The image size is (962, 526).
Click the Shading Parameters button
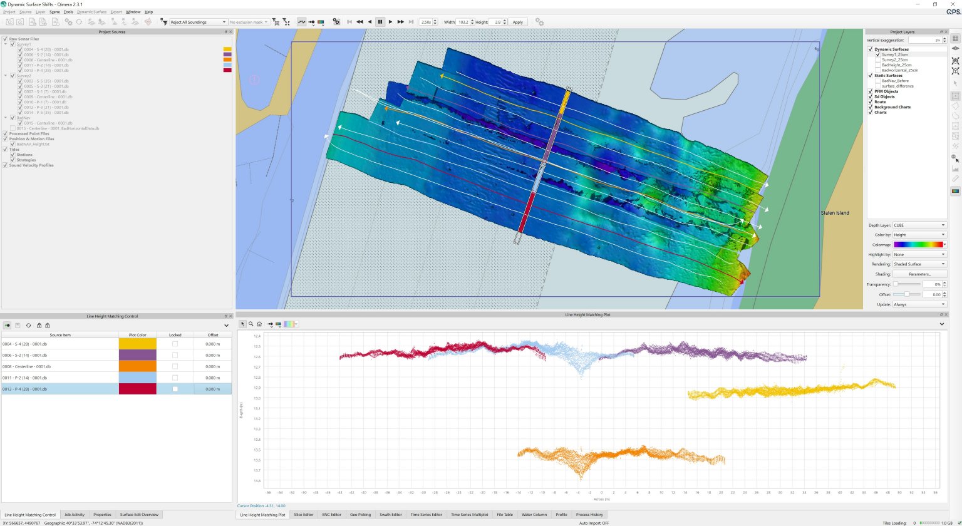click(919, 274)
